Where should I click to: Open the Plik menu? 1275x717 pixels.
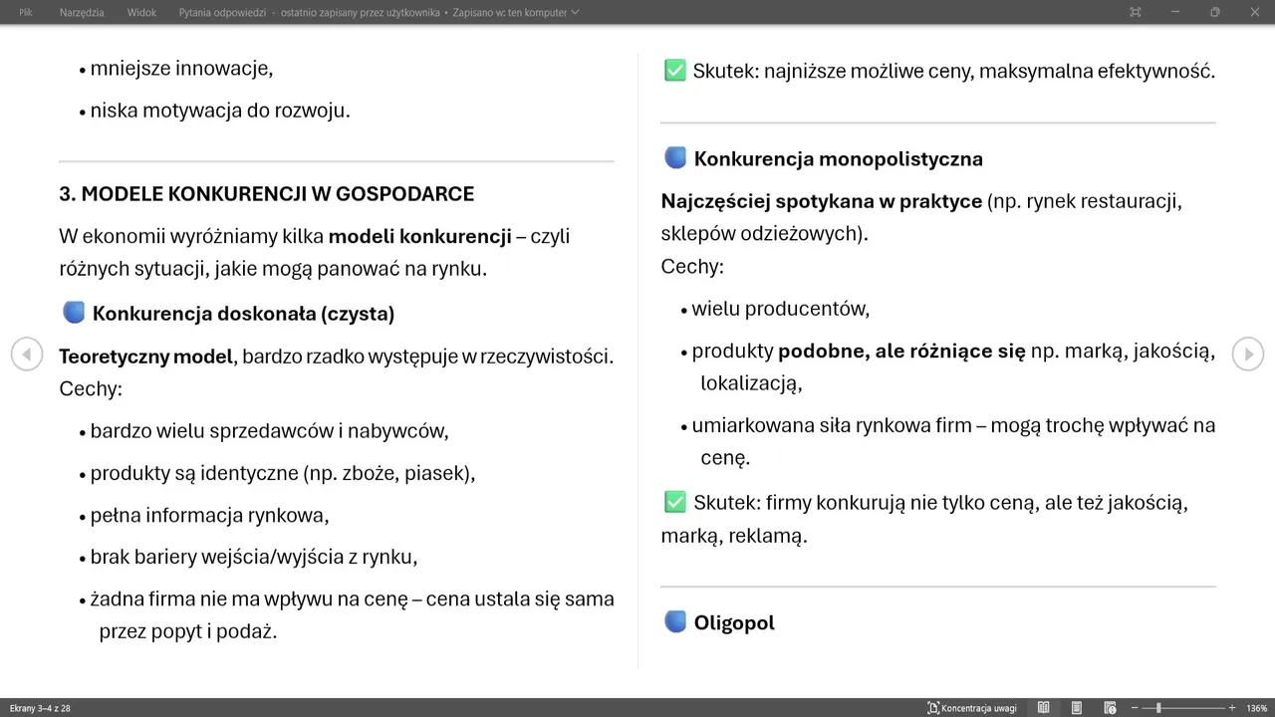[x=26, y=12]
